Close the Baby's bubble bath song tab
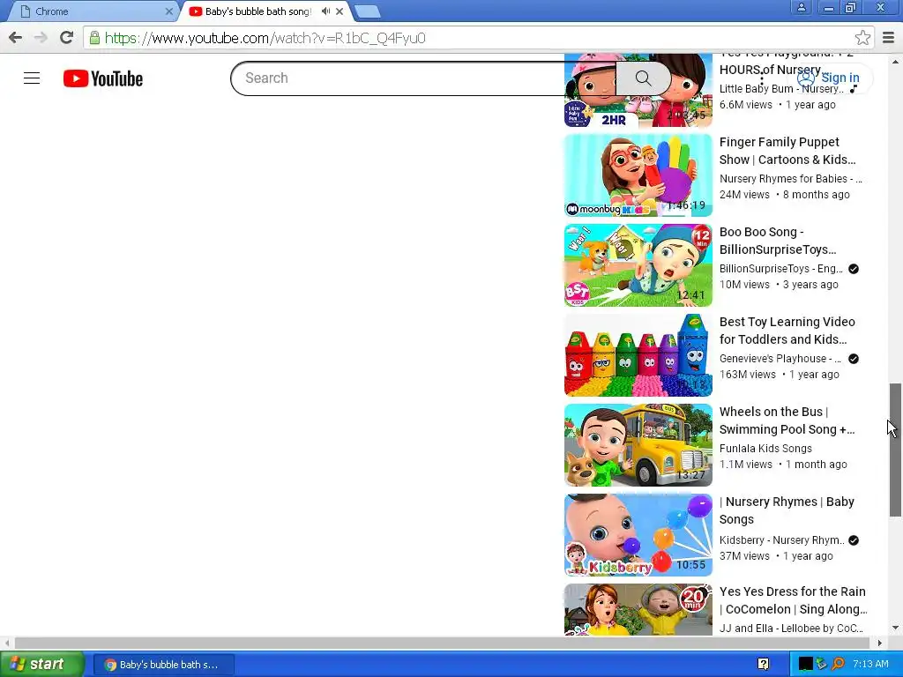Image resolution: width=903 pixels, height=677 pixels. point(340,11)
